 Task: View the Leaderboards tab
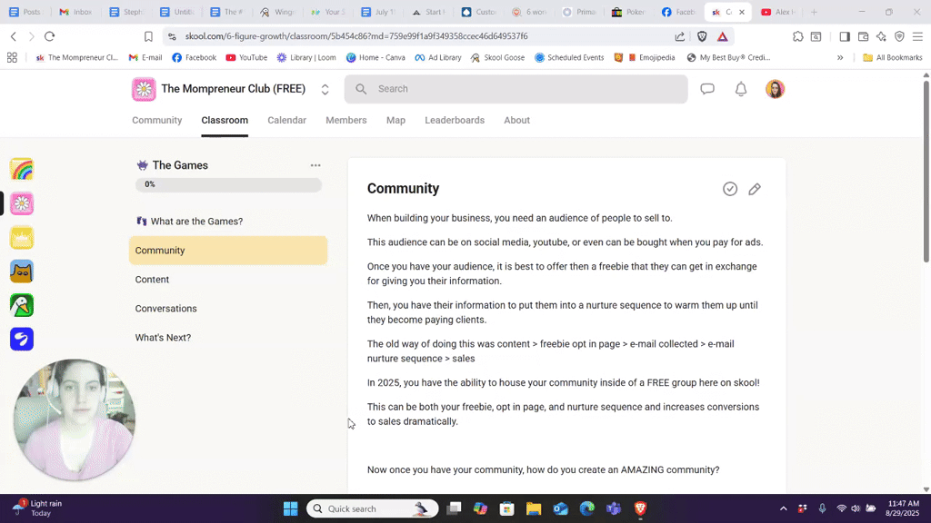pyautogui.click(x=455, y=121)
